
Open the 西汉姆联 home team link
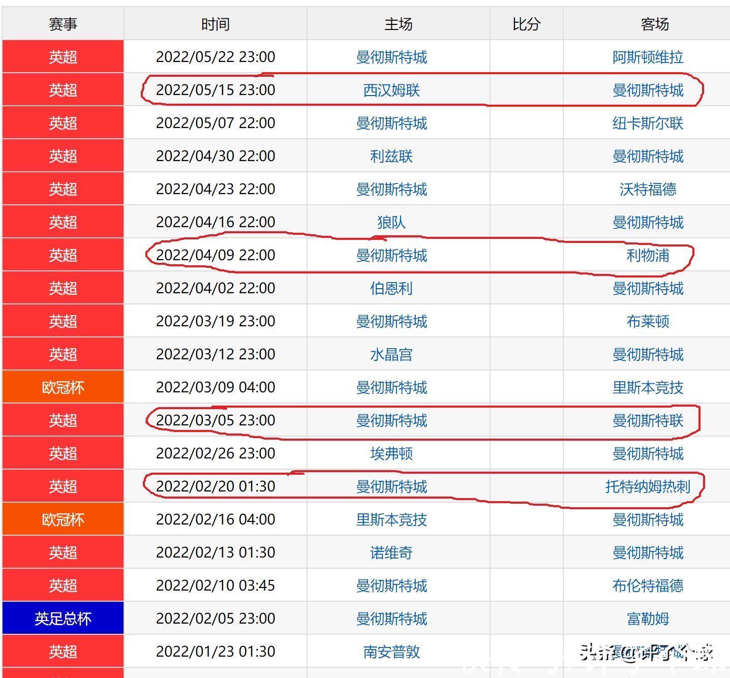click(391, 90)
